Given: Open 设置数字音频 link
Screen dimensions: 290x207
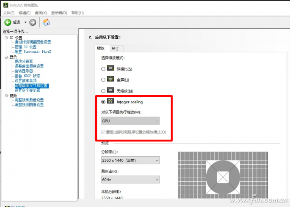Looking at the screenshot, I should pyautogui.click(x=25, y=81).
